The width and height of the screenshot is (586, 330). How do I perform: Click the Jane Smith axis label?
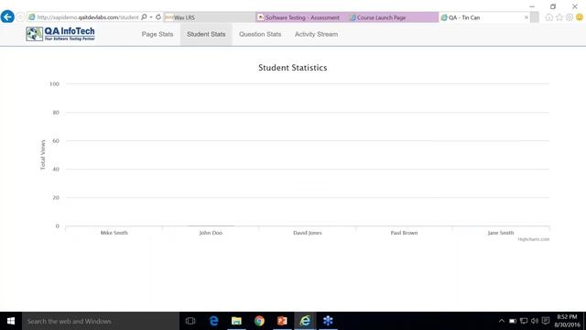point(501,233)
